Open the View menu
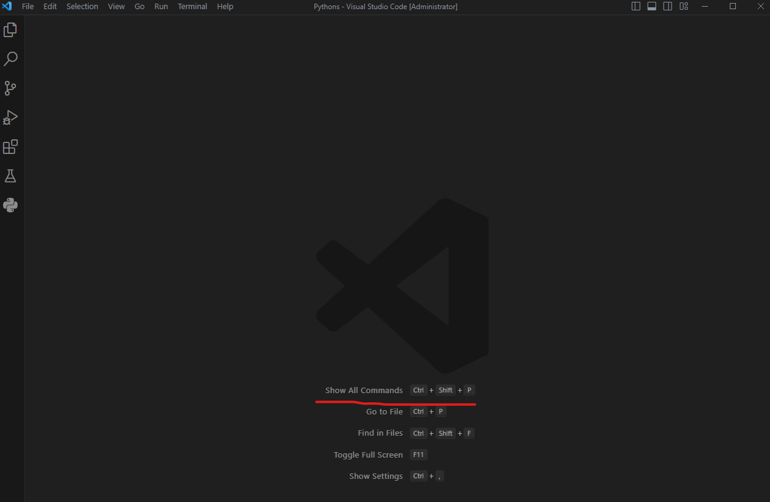770x502 pixels. [116, 6]
